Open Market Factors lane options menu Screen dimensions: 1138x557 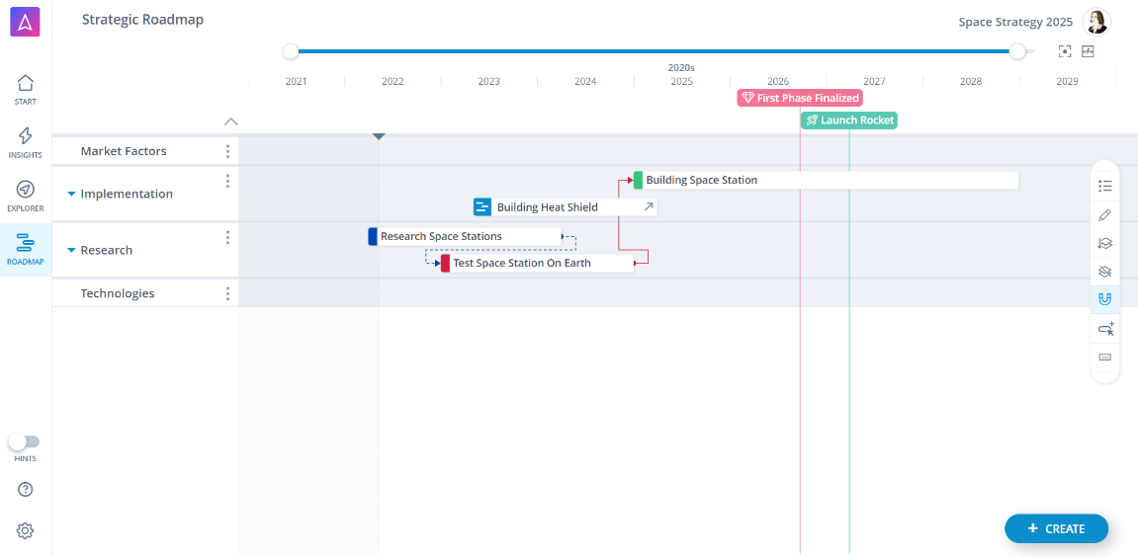coord(227,151)
